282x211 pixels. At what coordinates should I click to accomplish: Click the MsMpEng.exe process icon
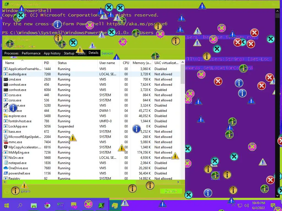coord(6,152)
